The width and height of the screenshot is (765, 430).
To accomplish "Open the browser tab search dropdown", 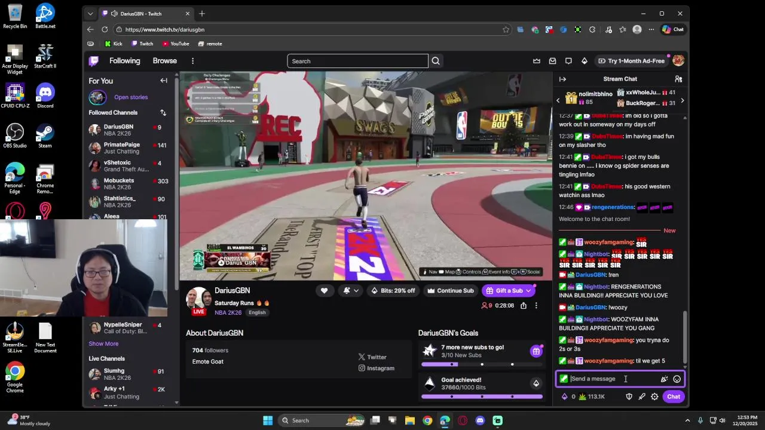I will click(x=90, y=14).
